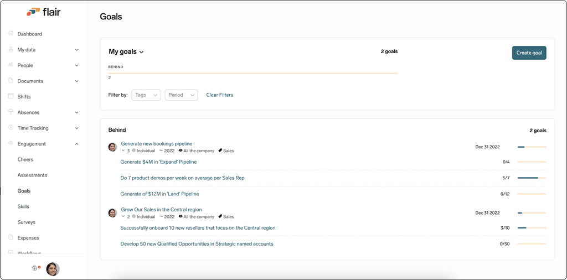The image size is (567, 280).
Task: Click the progress bar for 5/7 demos
Action: [532, 178]
